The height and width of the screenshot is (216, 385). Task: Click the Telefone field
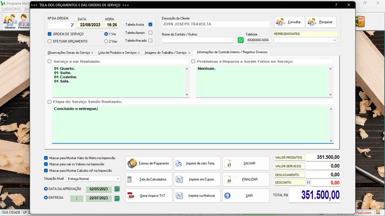pos(258,40)
